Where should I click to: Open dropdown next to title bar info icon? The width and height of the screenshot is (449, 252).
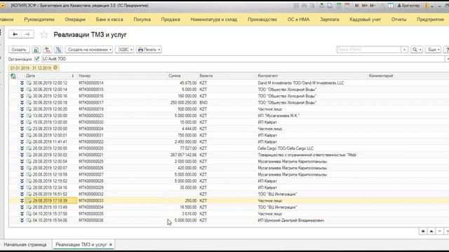[x=432, y=6]
